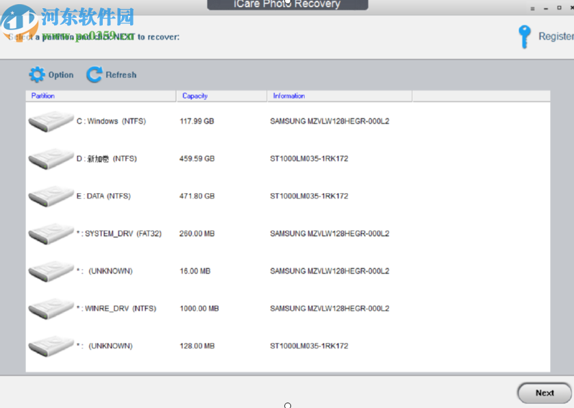This screenshot has height=408, width=574.
Task: Sort by the Partition column header
Action: click(101, 96)
